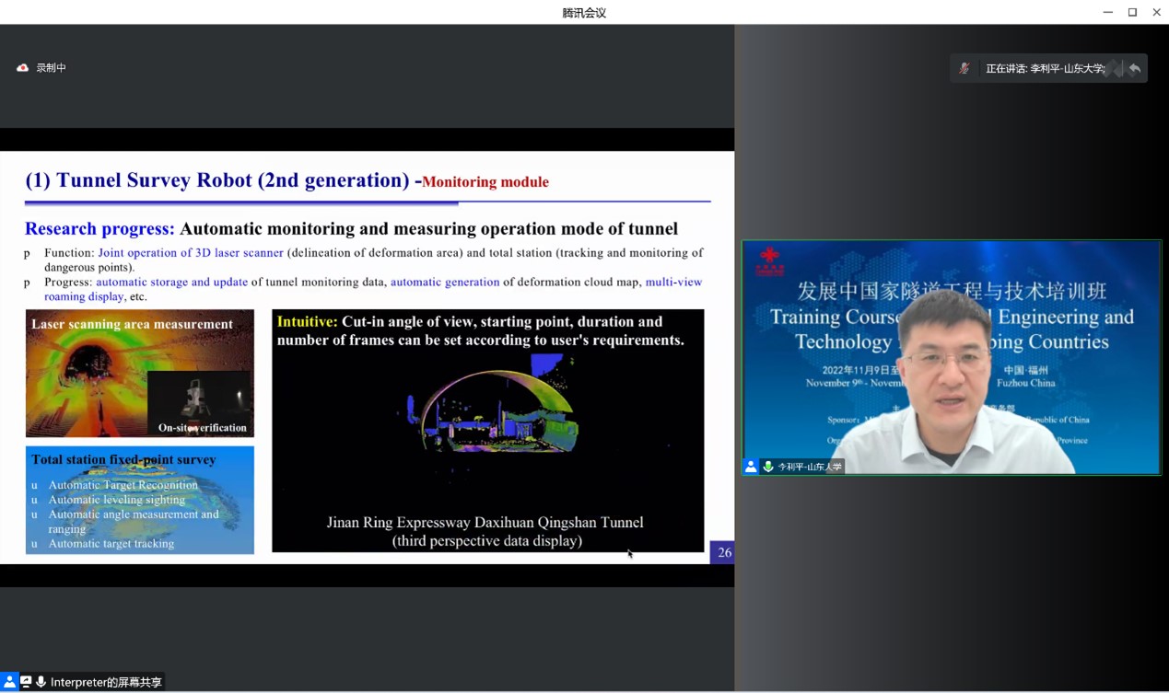Screen dimensions: 1169x693
Task: Select the speaker's video thumbnail
Action: 952,357
